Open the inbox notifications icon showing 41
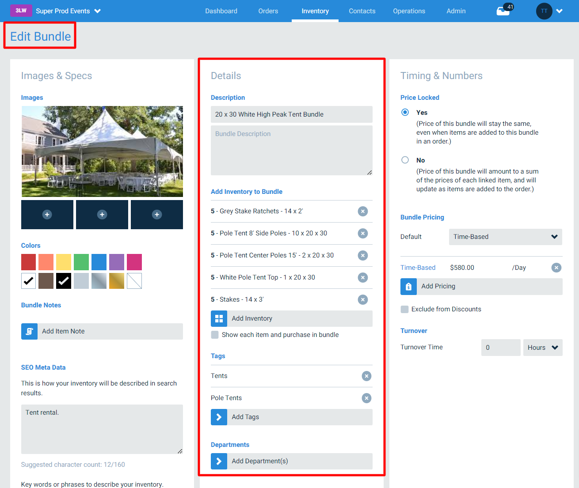The height and width of the screenshot is (488, 579). [x=504, y=10]
